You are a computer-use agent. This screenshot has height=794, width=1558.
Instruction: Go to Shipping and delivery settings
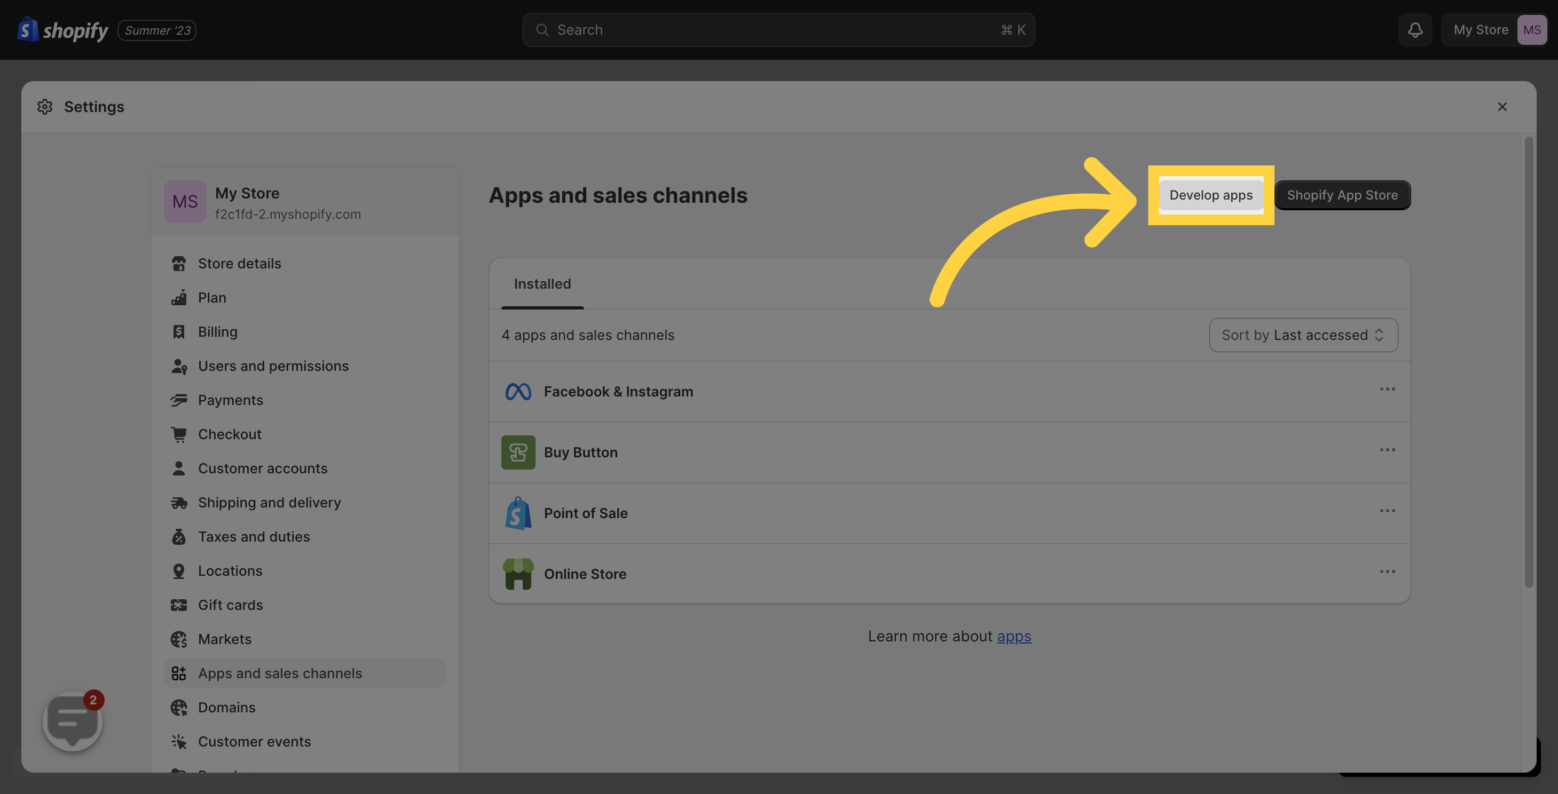coord(304,502)
